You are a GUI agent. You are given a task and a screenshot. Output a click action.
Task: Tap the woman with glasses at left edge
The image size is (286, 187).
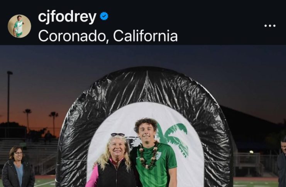[x=17, y=167]
